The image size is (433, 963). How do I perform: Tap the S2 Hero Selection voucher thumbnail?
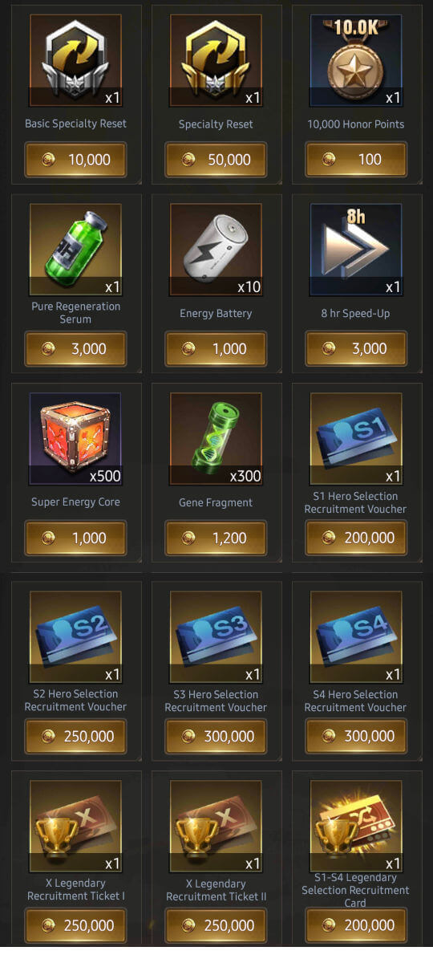[75, 637]
